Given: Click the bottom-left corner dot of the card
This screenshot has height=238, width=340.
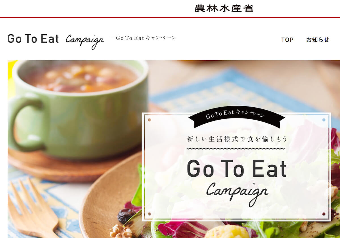Looking at the screenshot, I should click(x=149, y=214).
